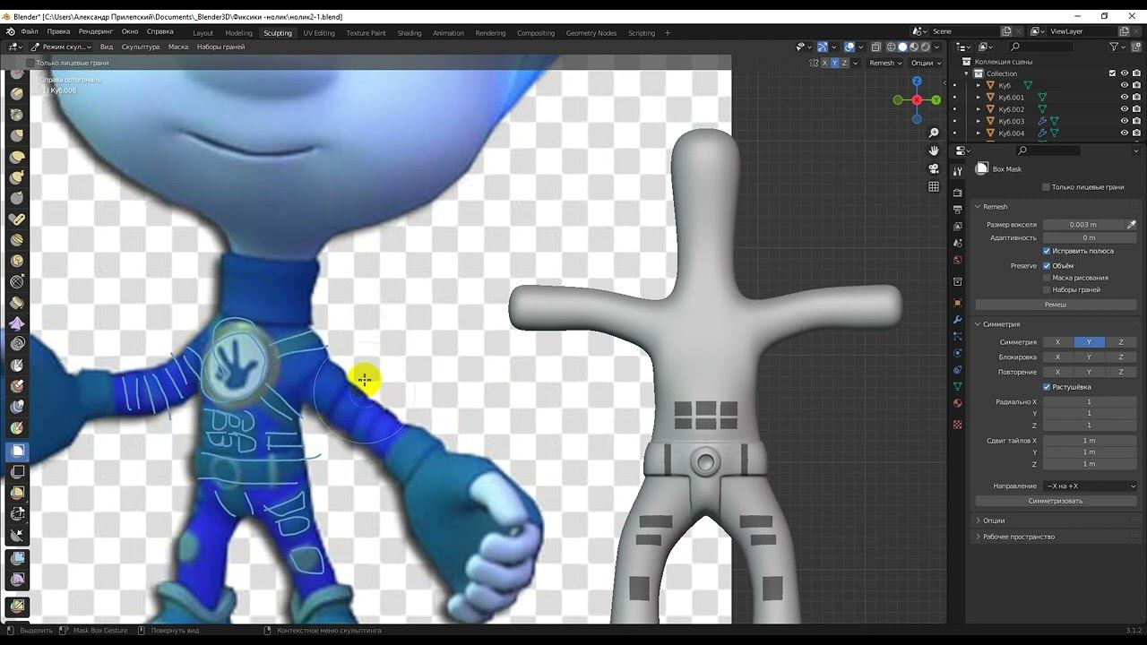Click the 'Размер вокселя' 0.003 m field
This screenshot has width=1147, height=645.
(x=1082, y=225)
